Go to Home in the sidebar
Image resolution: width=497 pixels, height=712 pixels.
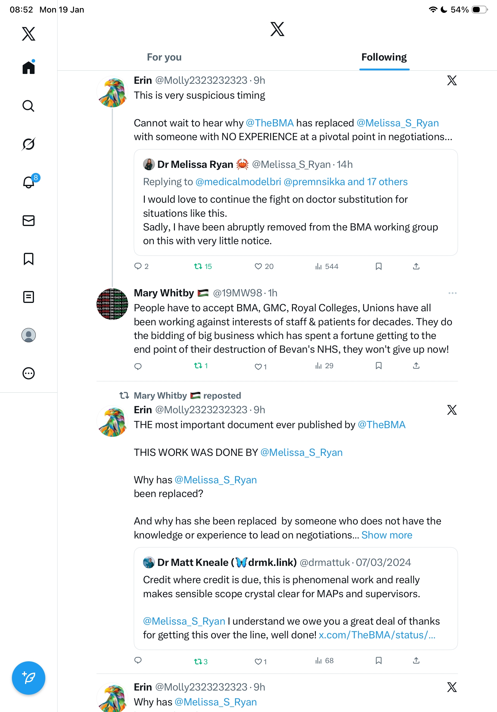29,68
